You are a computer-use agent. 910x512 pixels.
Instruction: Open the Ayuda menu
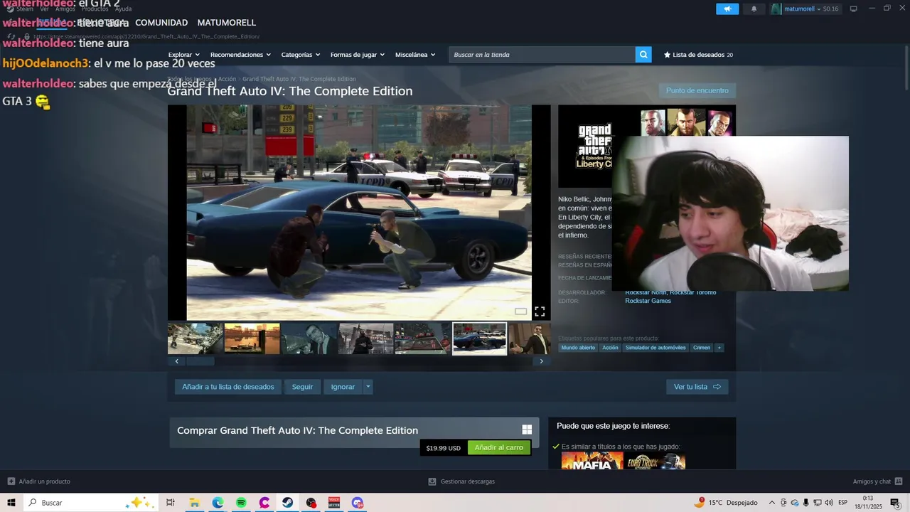(124, 9)
